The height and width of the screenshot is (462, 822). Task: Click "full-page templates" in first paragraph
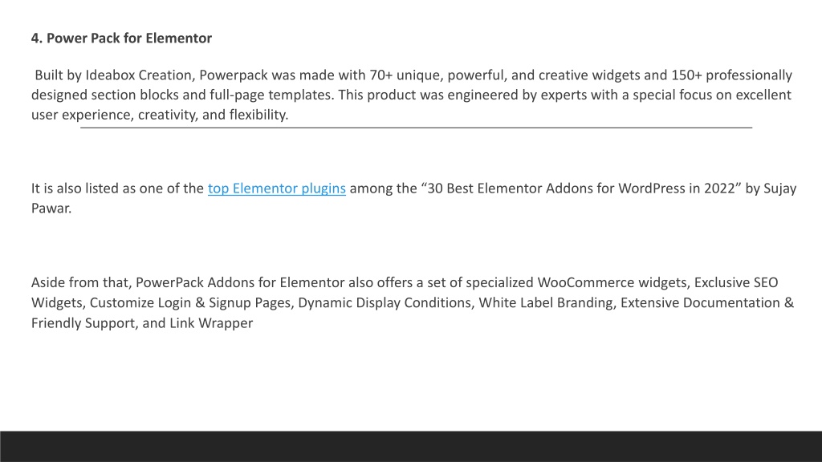(x=271, y=95)
